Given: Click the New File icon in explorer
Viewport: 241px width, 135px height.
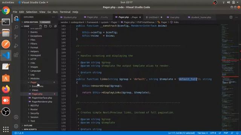Looking at the screenshot, I should 41,26.
